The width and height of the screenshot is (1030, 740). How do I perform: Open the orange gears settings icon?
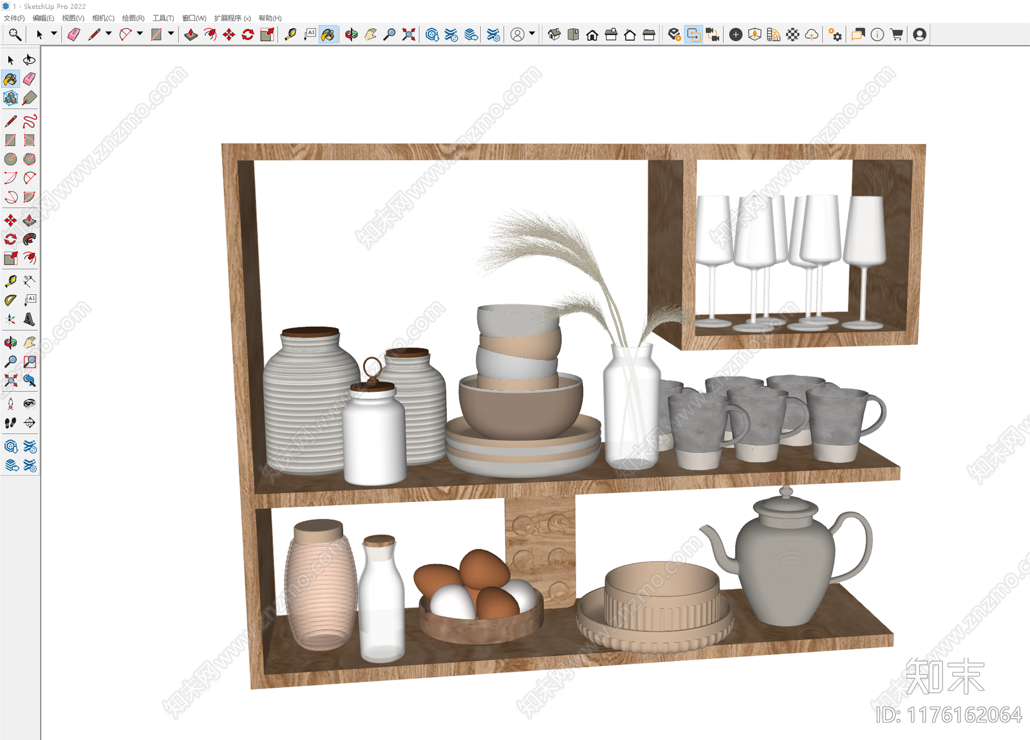point(835,35)
